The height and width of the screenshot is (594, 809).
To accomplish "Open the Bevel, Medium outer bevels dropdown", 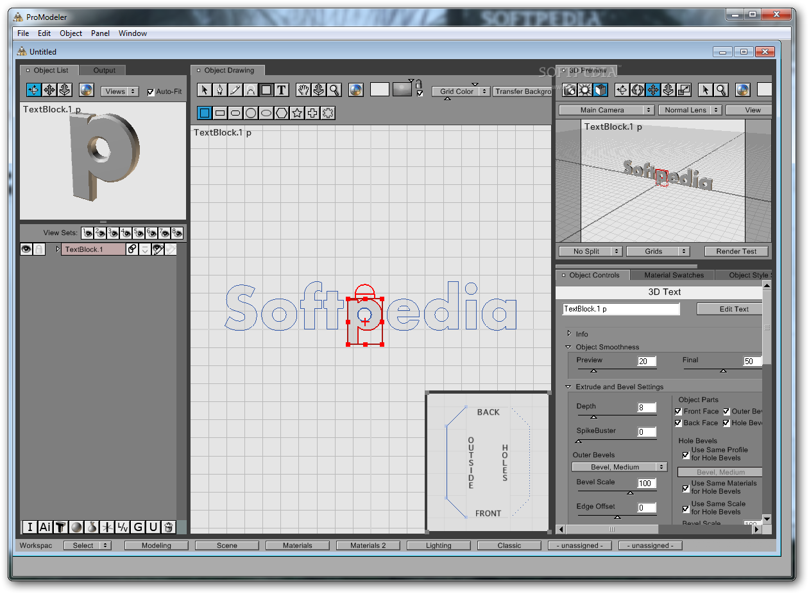I will coord(620,467).
